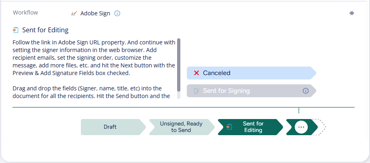Choose the Sent for Signing transition
370x163 pixels.
251,91
